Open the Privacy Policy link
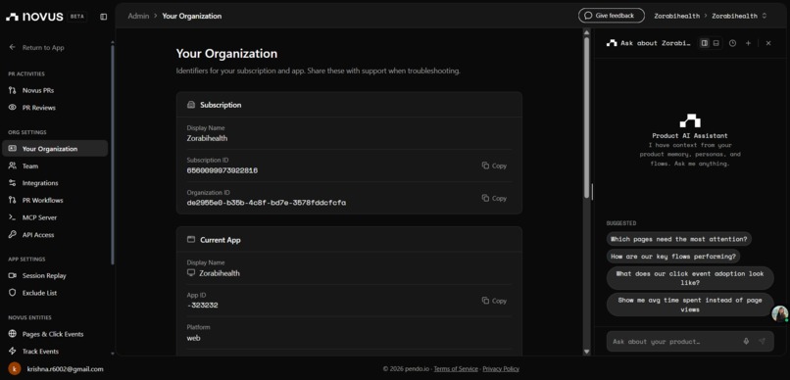 pos(501,369)
